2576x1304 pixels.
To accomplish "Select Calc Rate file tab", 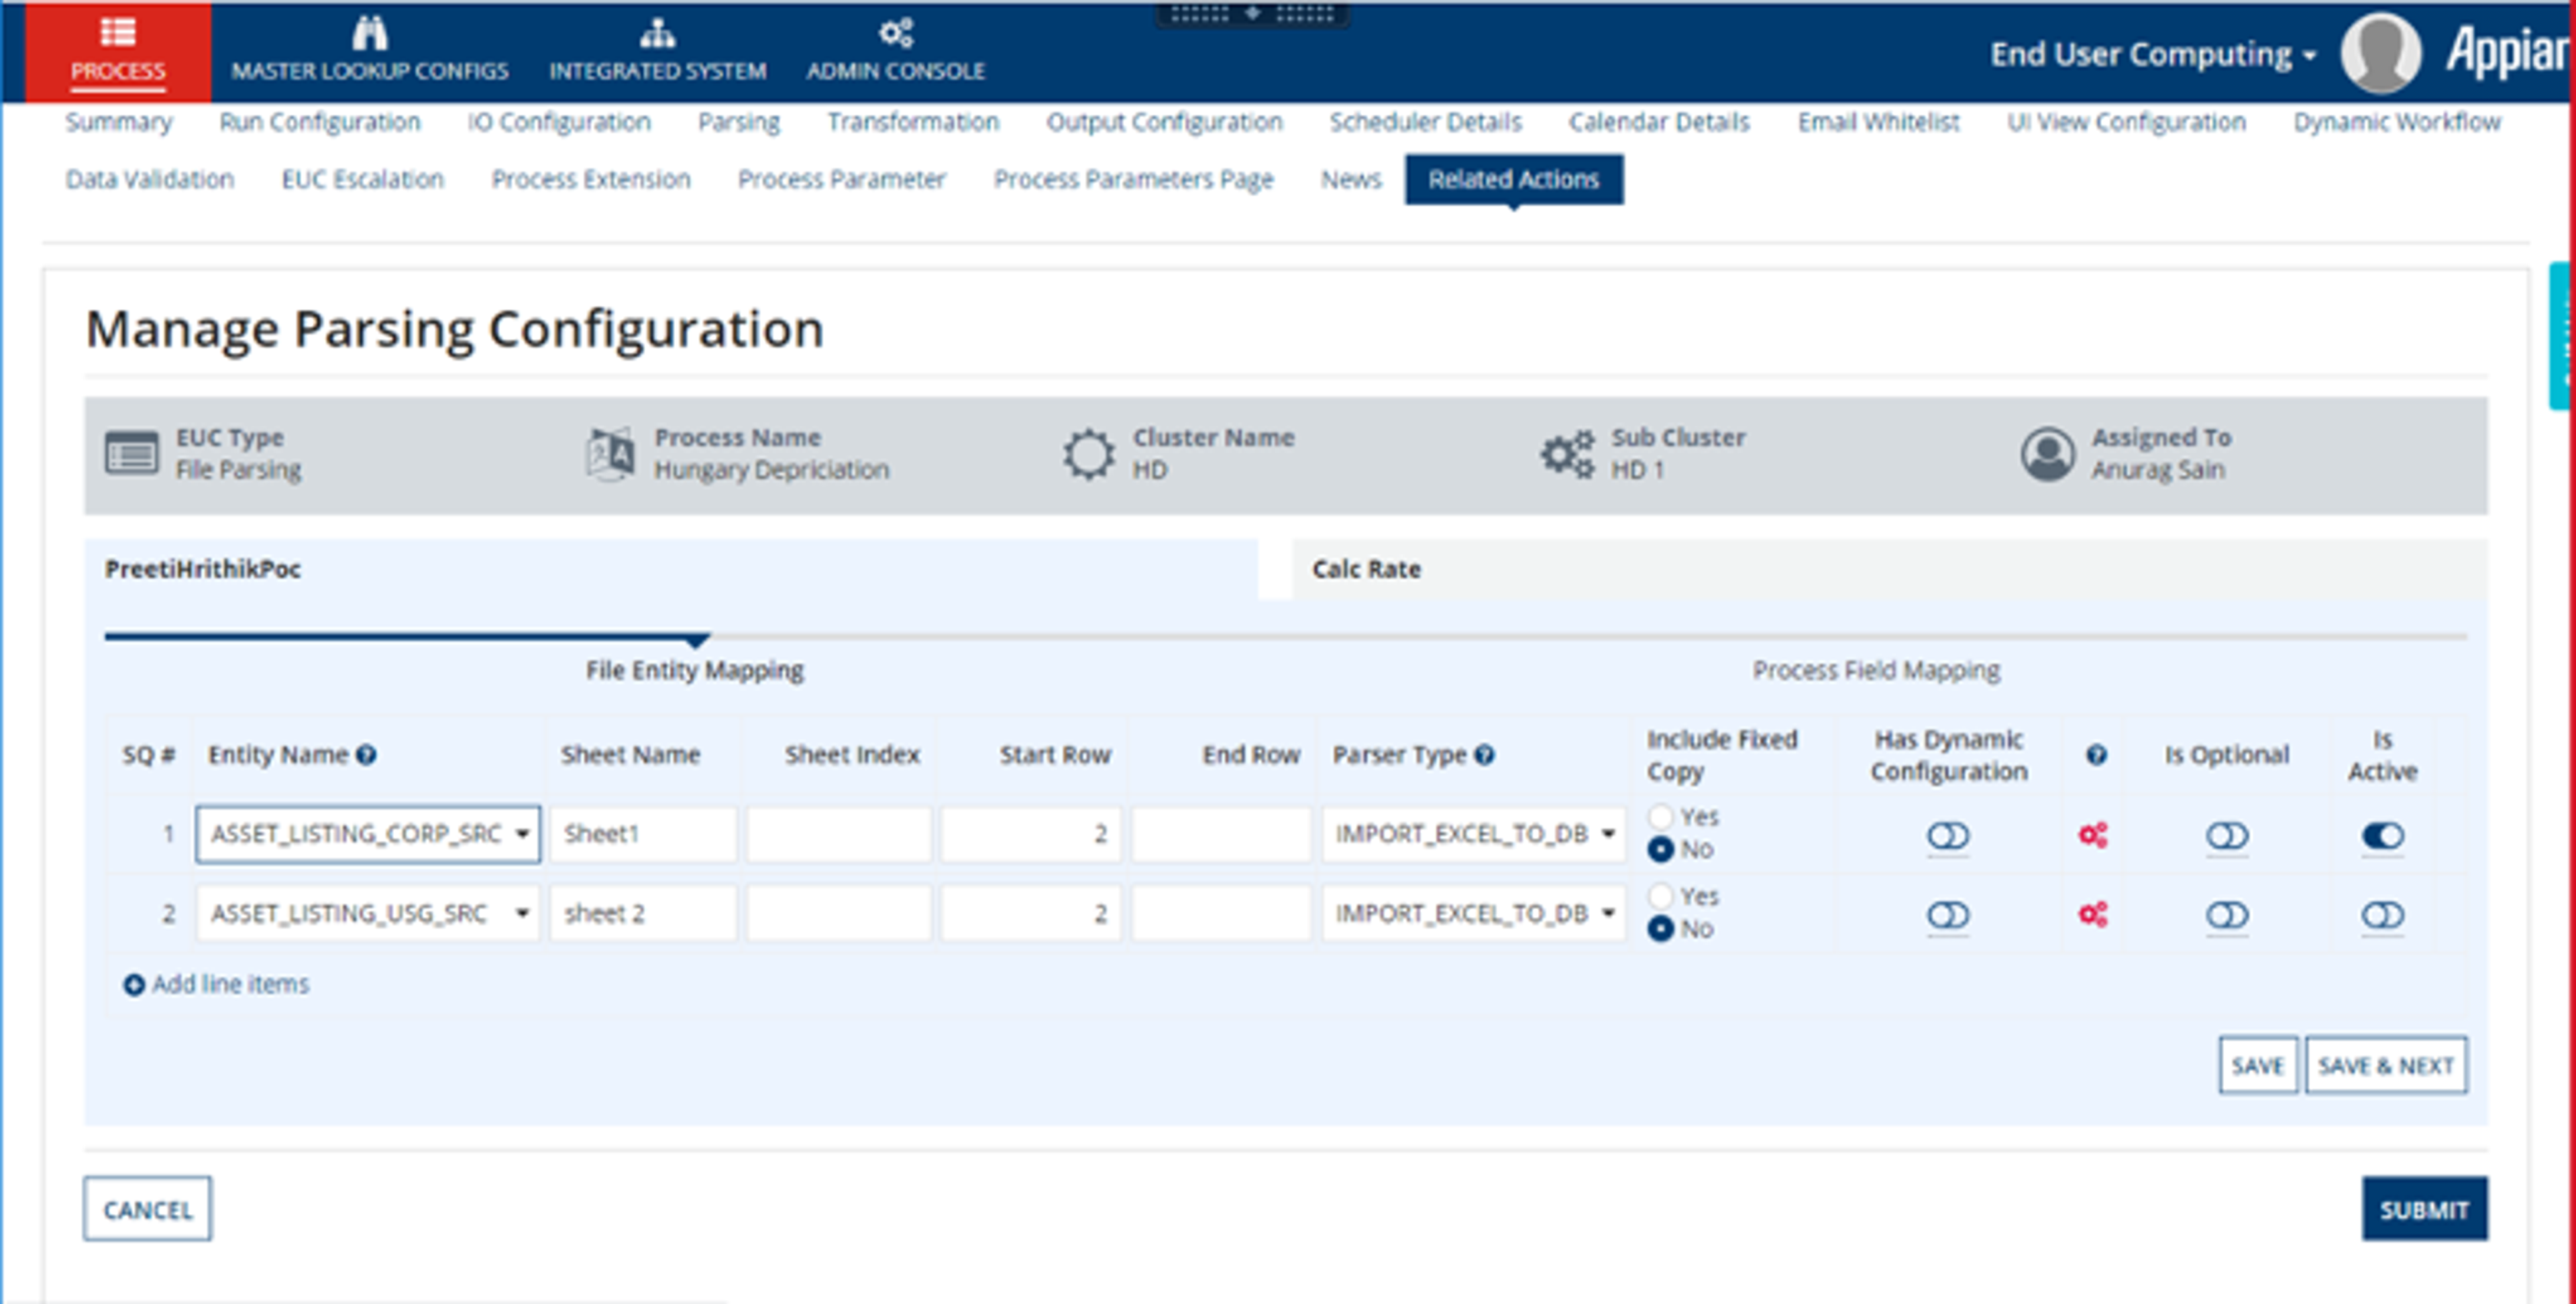I will coord(1889,569).
